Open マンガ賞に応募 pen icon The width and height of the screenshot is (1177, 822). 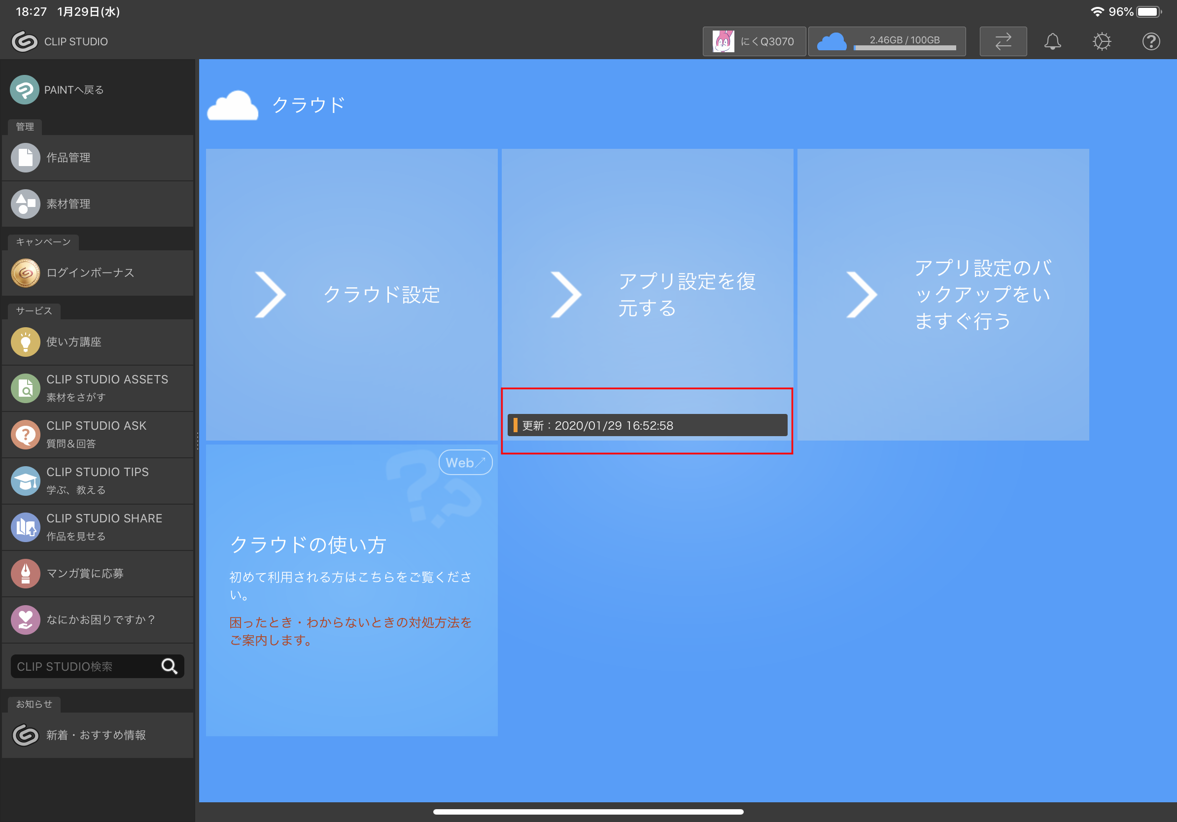tap(25, 573)
